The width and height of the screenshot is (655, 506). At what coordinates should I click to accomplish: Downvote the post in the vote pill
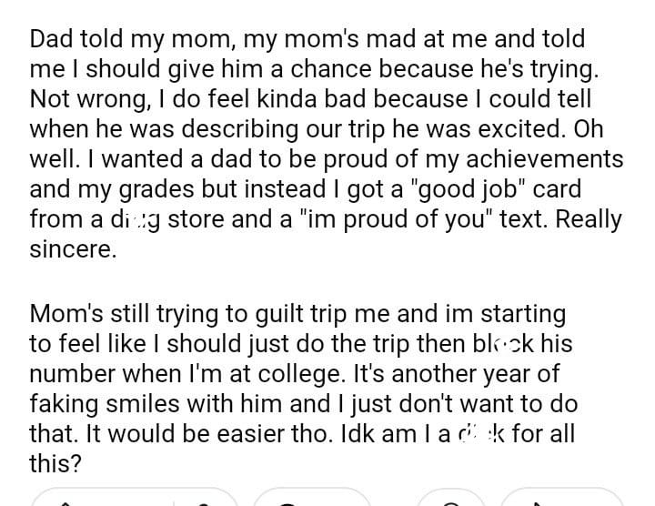202,501
